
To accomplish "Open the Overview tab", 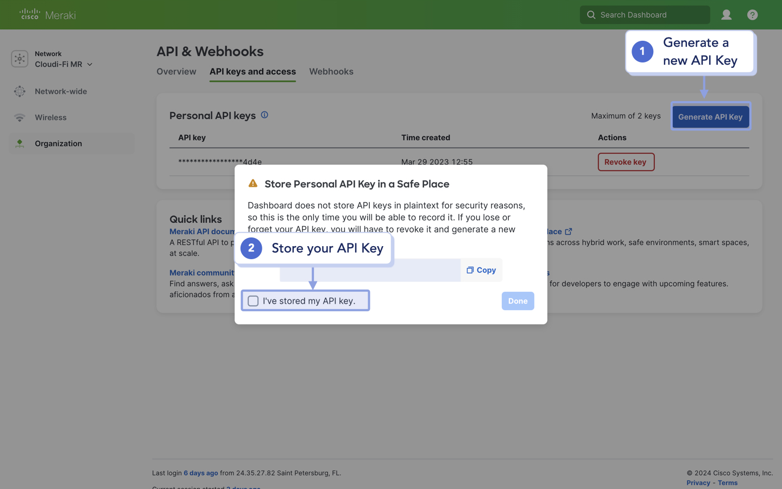I will click(176, 71).
